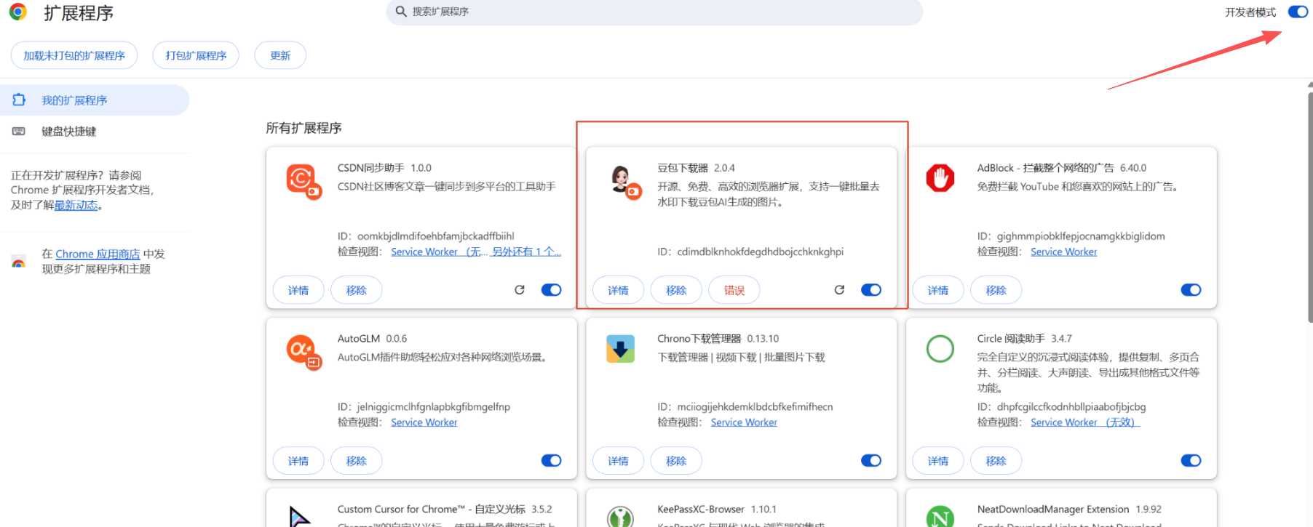
Task: Open CSDN 另外还有 1 个 views link
Action: point(527,252)
